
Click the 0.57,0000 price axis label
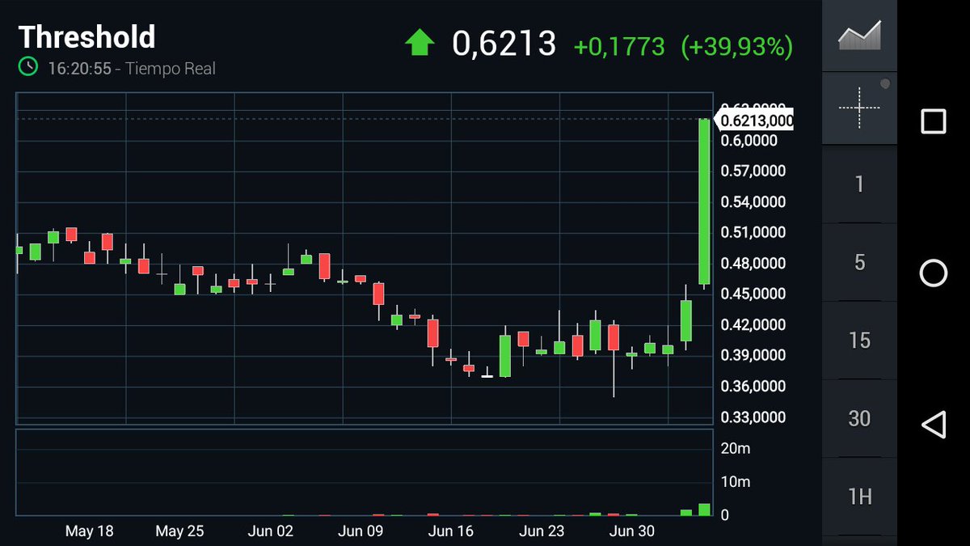(x=753, y=171)
